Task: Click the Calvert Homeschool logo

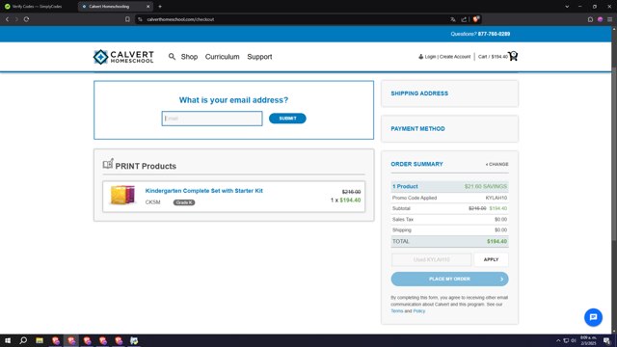Action: (123, 57)
